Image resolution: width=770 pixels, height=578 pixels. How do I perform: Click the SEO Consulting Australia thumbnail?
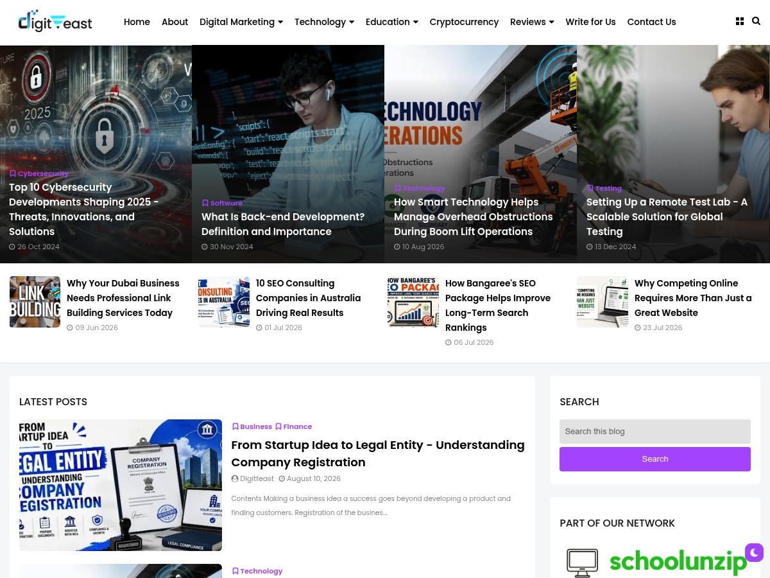[x=224, y=302]
